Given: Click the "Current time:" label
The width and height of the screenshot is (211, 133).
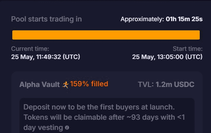Looking at the screenshot, I should tap(30, 49).
